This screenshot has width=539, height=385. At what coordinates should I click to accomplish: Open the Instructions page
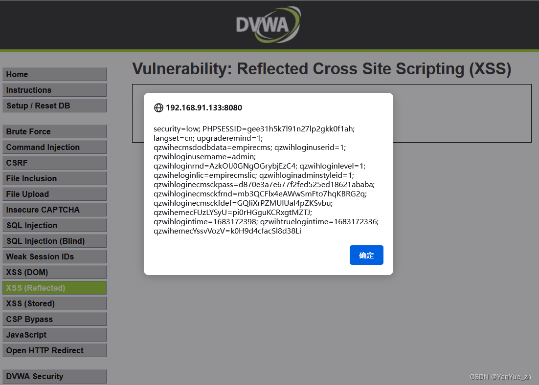(x=54, y=90)
